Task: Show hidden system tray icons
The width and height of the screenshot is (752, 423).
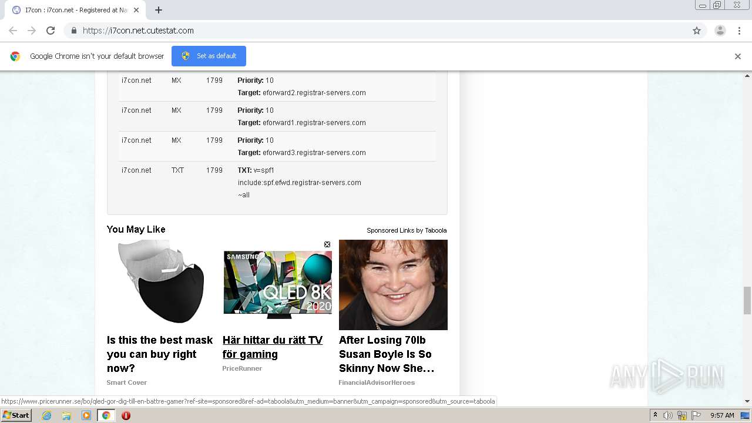Action: click(655, 415)
